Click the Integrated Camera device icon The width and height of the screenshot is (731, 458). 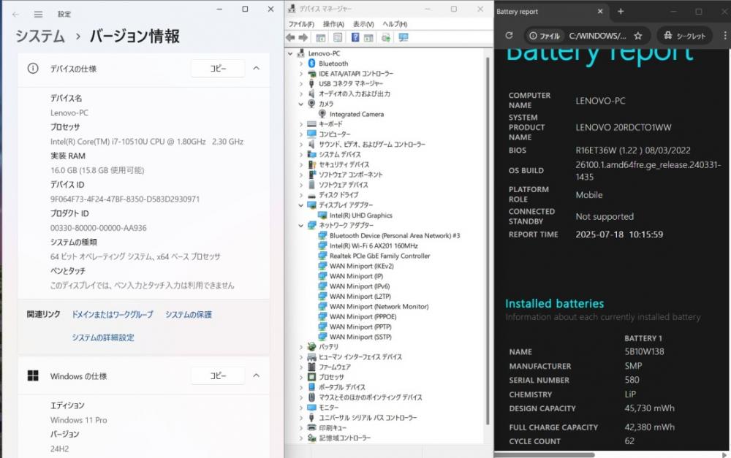(x=322, y=114)
